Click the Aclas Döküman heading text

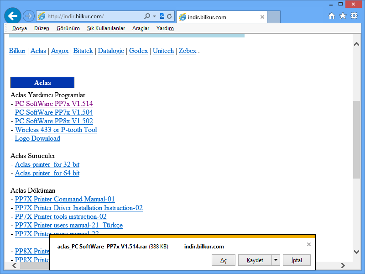coord(33,190)
